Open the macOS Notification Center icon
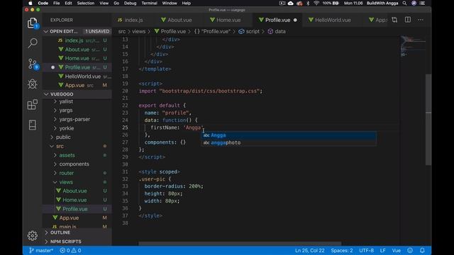This screenshot has width=454, height=255. tap(423, 3)
